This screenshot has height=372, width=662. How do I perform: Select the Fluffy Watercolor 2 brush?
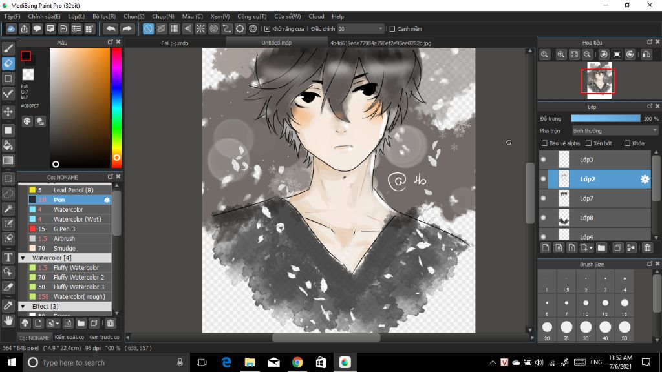point(70,278)
